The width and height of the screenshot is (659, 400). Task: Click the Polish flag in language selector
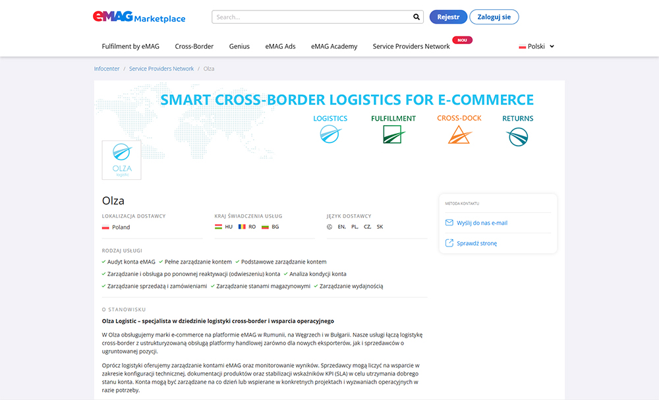pos(523,47)
